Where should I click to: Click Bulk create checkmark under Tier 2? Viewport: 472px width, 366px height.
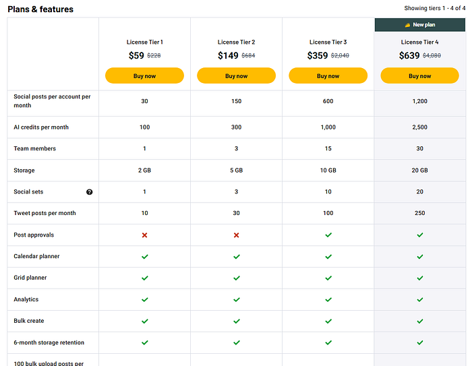tap(236, 321)
